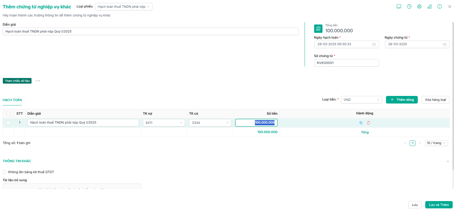The height and width of the screenshot is (210, 455).
Task: Collapse the THÔNG TIN KHÁC section
Action: [448, 161]
